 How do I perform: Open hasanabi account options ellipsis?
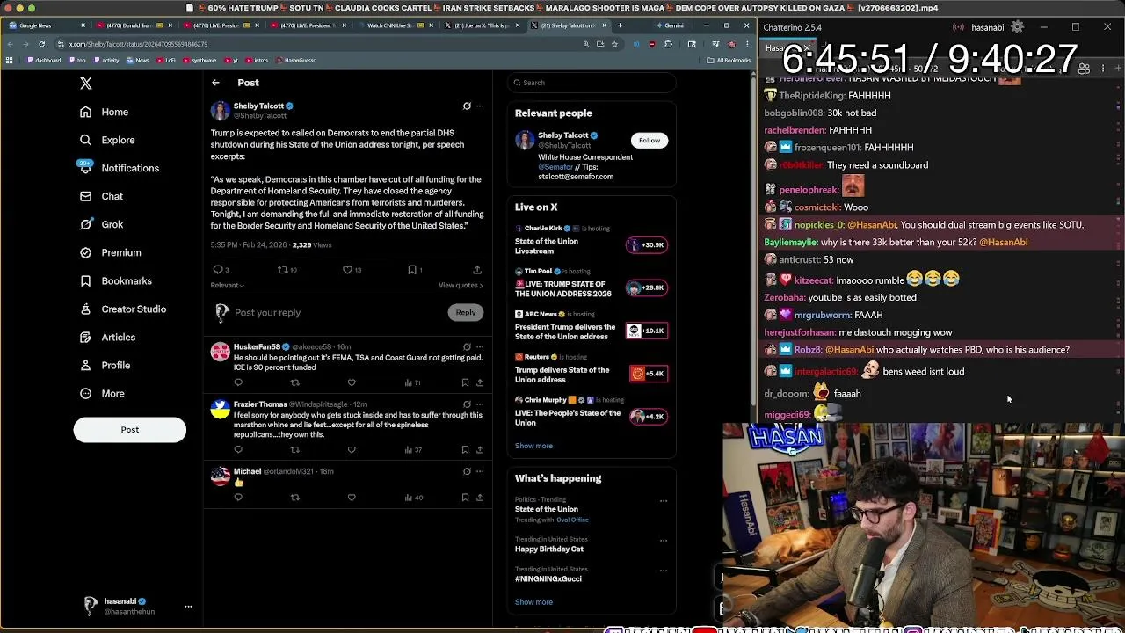(x=188, y=607)
